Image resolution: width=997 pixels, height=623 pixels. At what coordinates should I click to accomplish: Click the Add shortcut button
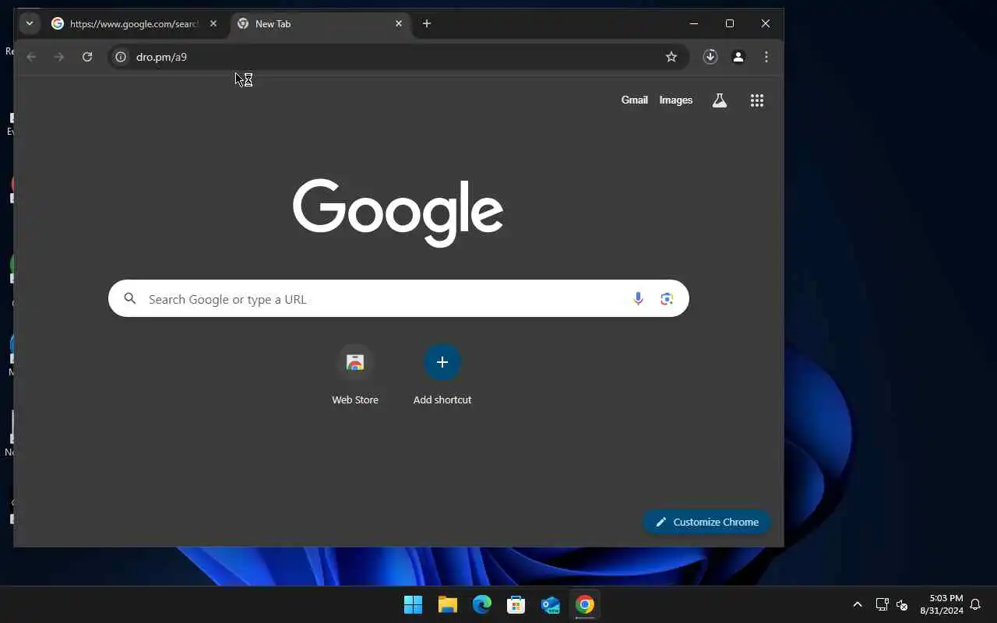point(442,375)
